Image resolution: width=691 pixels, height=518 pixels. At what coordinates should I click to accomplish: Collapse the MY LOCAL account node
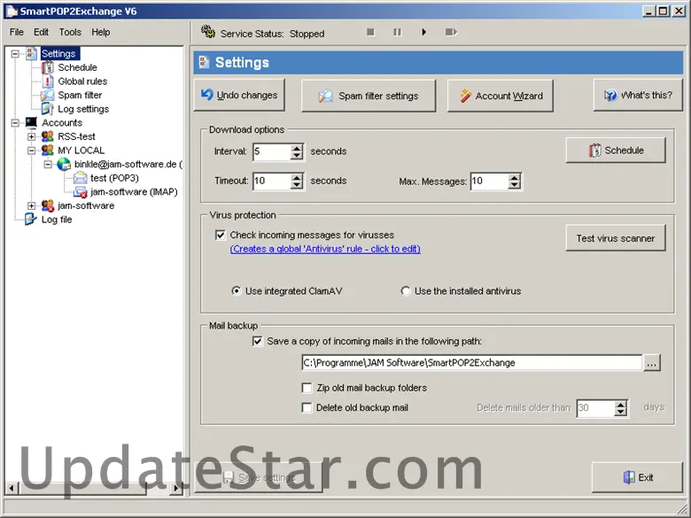pos(32,151)
